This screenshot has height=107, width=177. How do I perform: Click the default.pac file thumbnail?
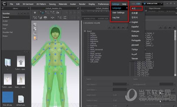[21, 99]
